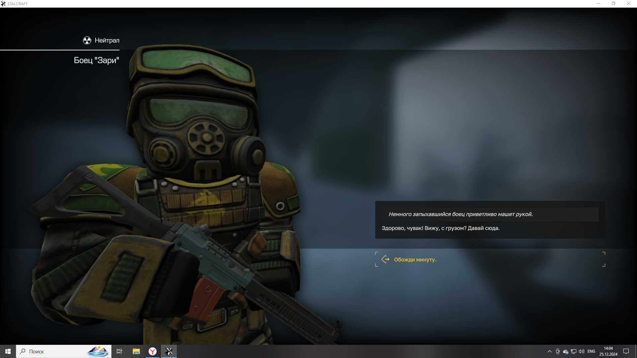
Task: Open Task View from the taskbar
Action: [x=119, y=351]
